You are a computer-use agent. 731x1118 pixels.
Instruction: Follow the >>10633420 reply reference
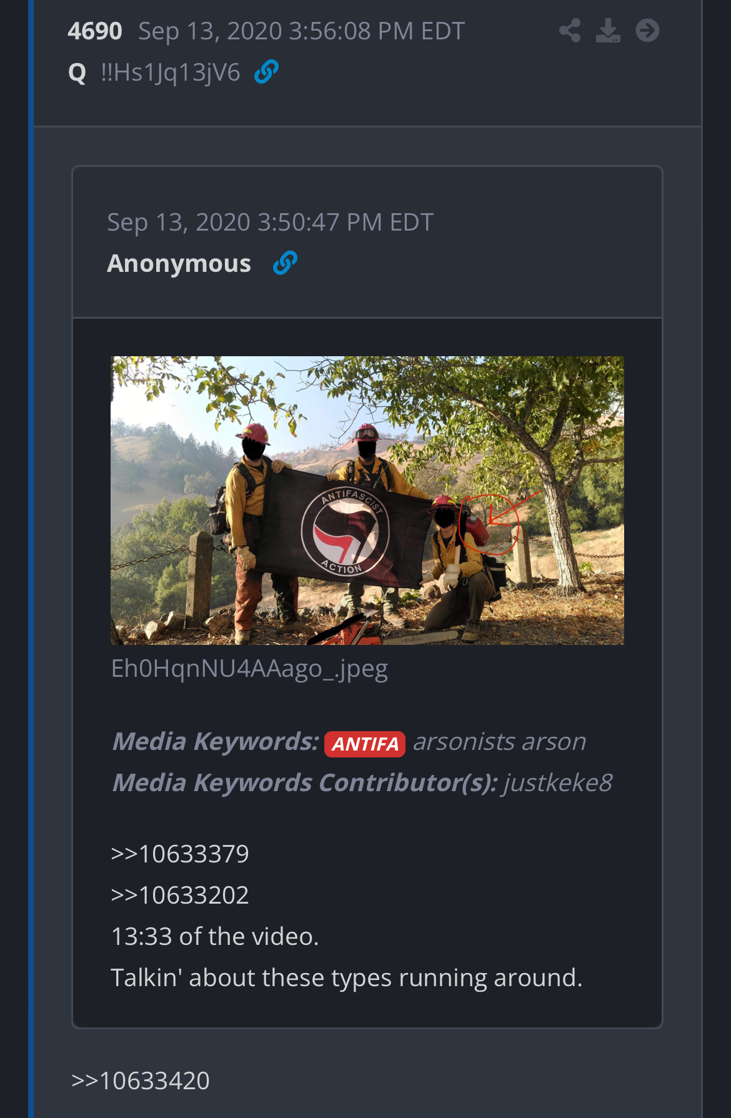click(x=141, y=1081)
